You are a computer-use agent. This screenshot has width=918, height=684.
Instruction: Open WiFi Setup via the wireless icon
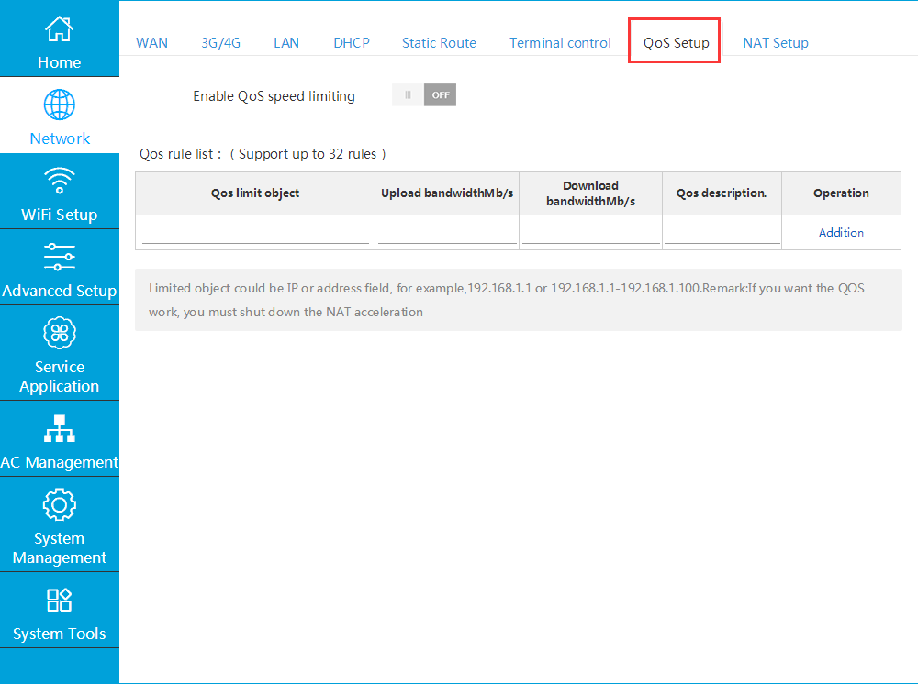point(59,181)
